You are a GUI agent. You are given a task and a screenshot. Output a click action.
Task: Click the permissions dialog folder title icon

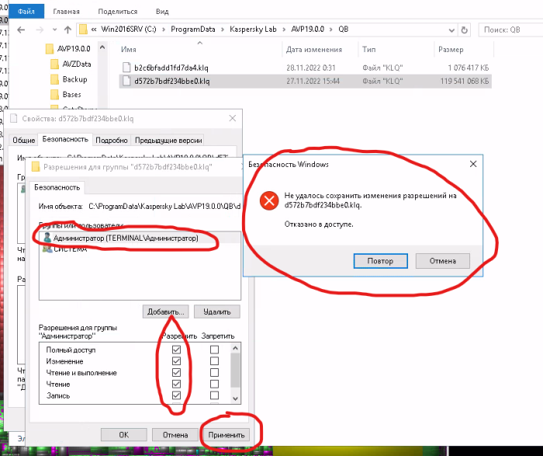tap(36, 167)
